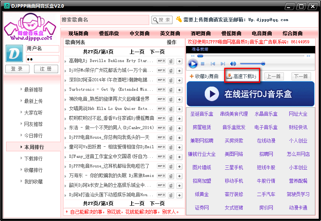Expand the 最新推荐 sidebar item

tap(33, 90)
